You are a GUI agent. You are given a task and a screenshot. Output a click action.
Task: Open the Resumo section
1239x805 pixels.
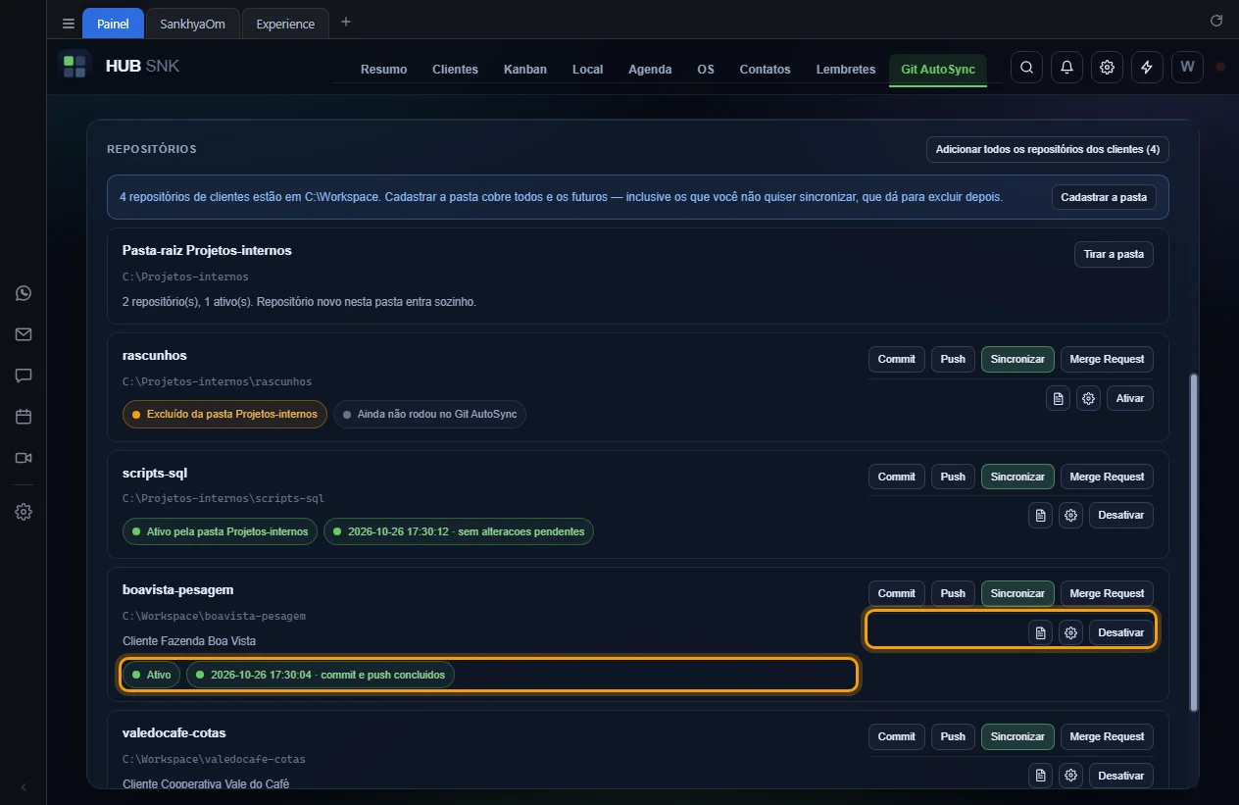tap(383, 69)
